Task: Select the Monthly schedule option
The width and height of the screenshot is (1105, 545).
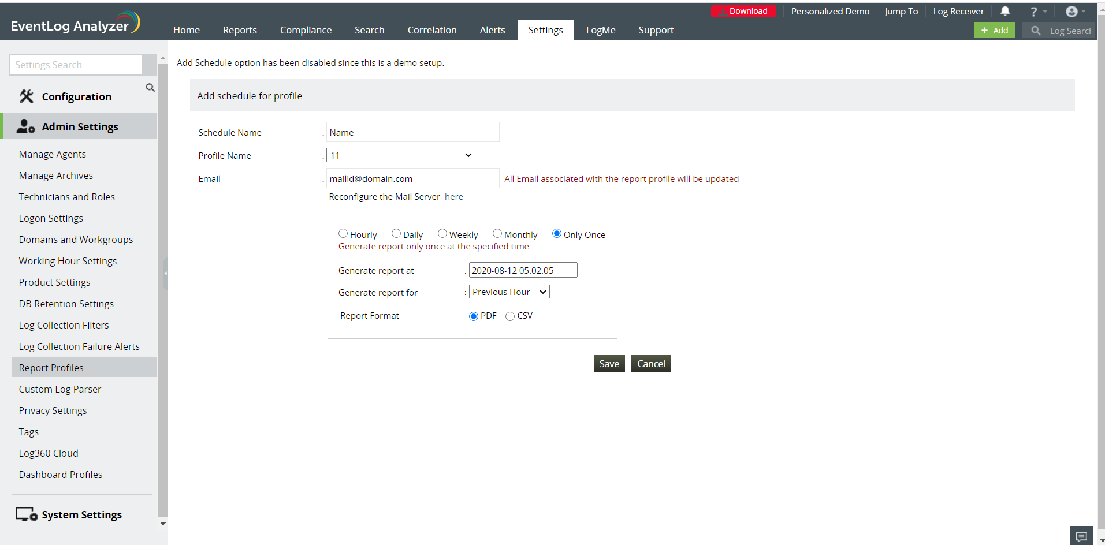Action: click(x=497, y=234)
